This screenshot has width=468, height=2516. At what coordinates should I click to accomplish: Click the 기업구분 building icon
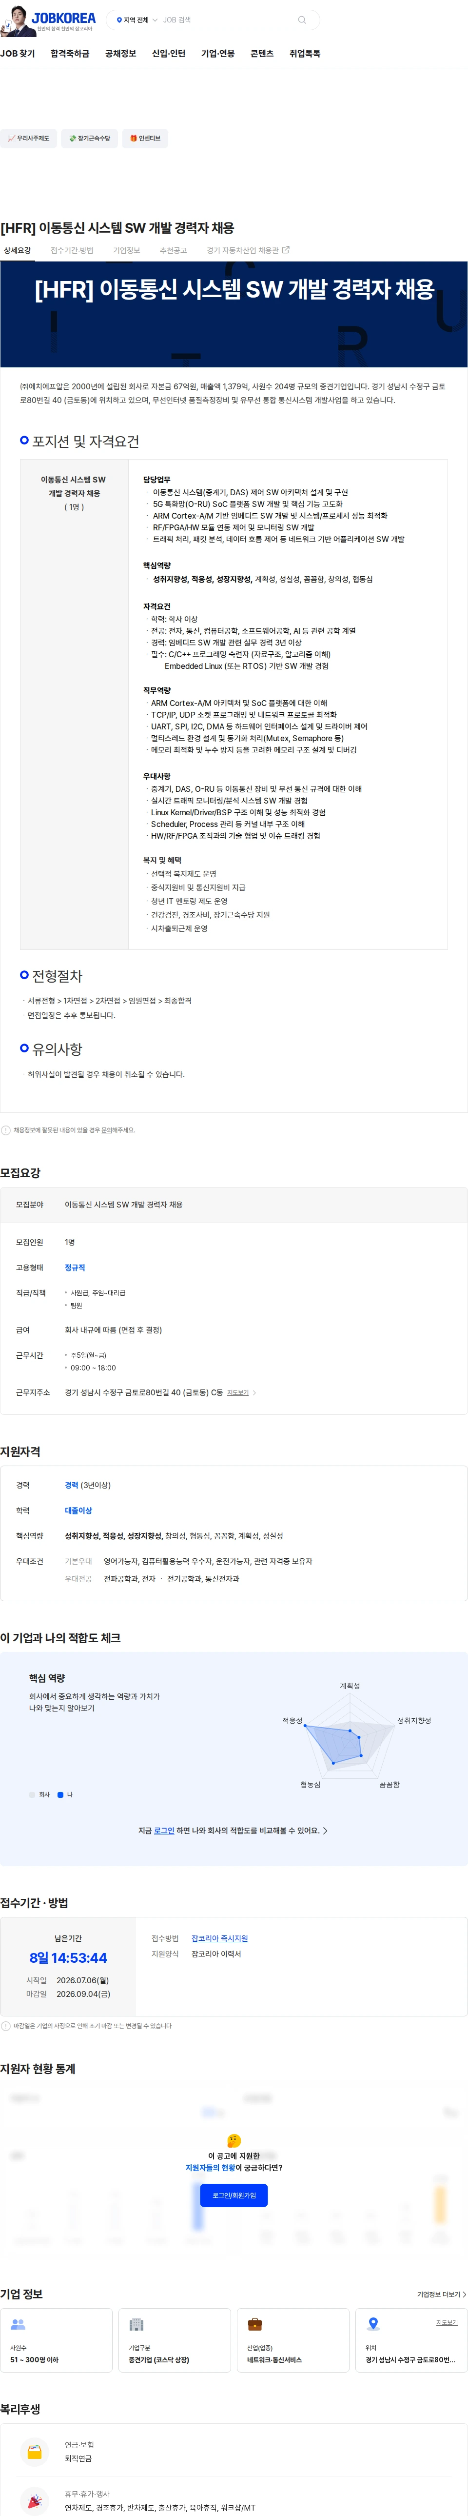point(136,2325)
